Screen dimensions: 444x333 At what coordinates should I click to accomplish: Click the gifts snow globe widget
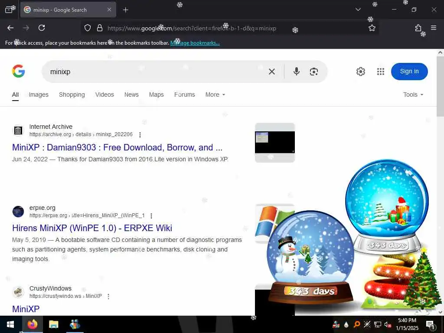click(x=387, y=207)
